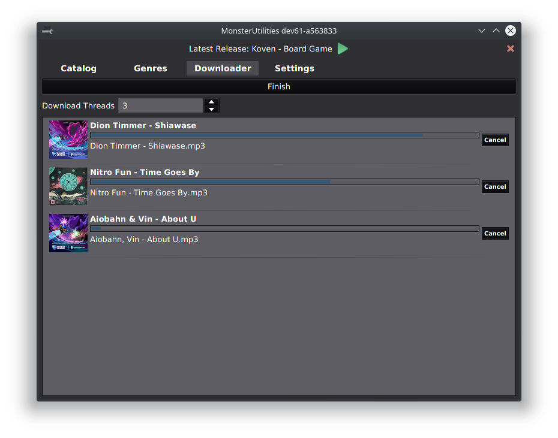Viewport: 558px width, 438px height.
Task: Click the filename 'Nitro Fun - Time Goes By.mp3'
Action: point(149,193)
